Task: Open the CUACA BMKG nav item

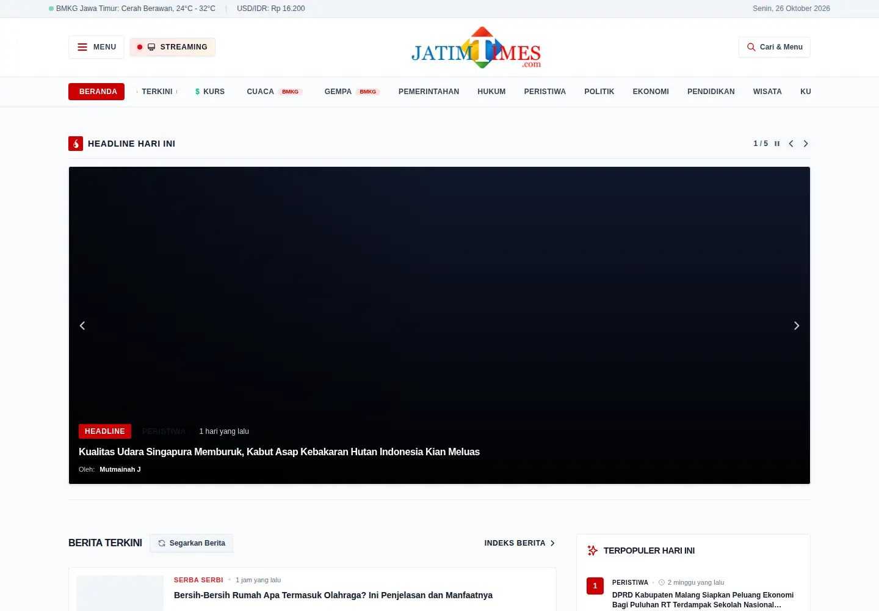Action: (275, 92)
